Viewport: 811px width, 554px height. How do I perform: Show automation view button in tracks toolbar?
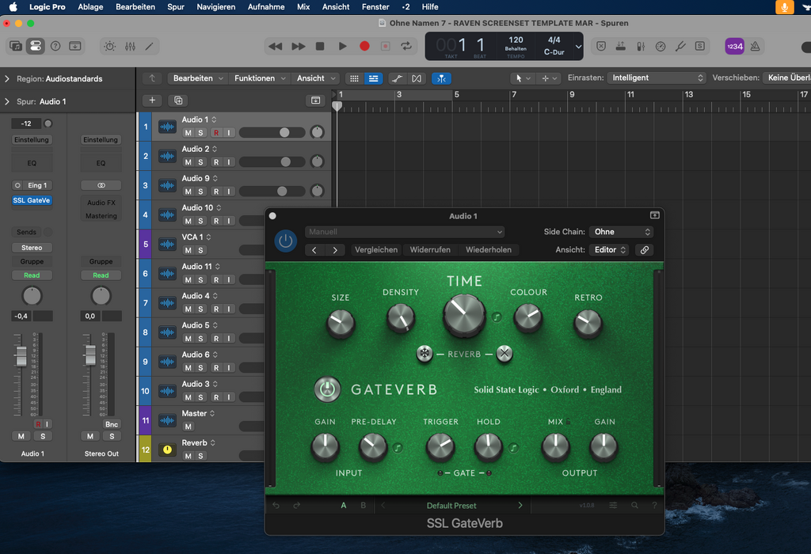click(x=398, y=78)
